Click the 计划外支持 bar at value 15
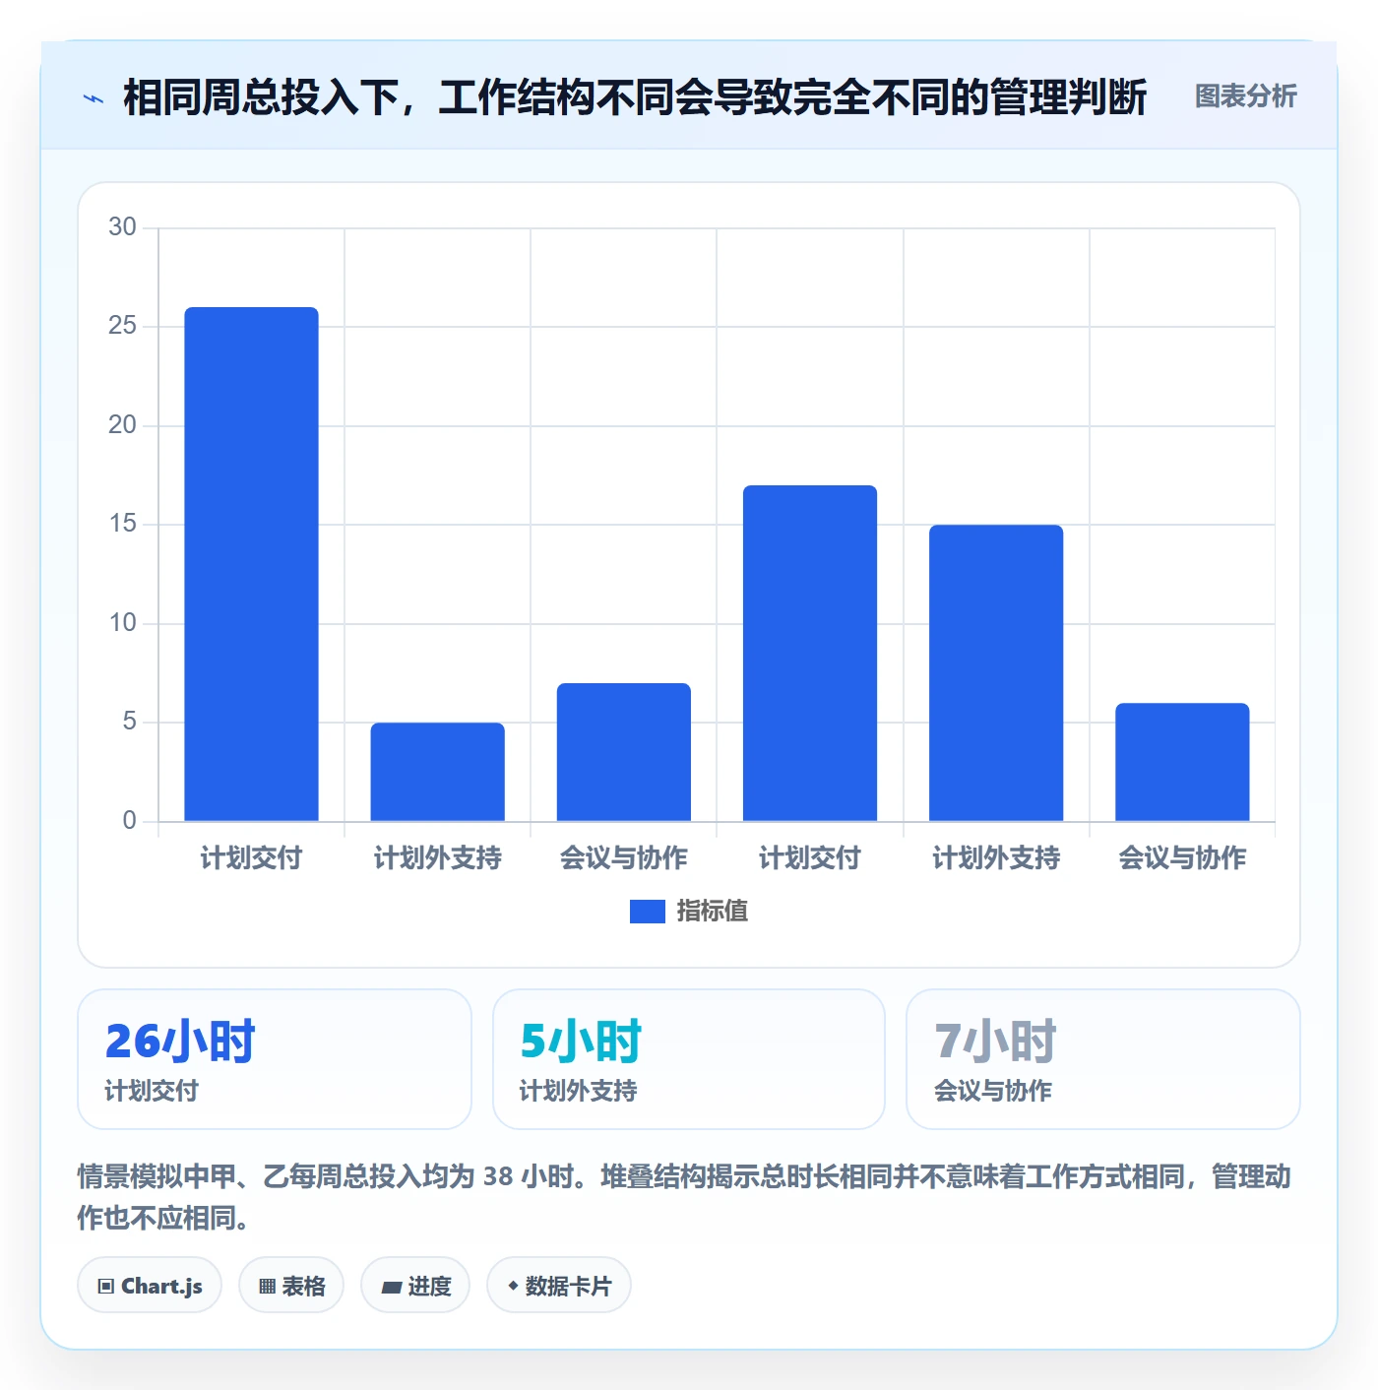The height and width of the screenshot is (1390, 1378). pos(996,672)
